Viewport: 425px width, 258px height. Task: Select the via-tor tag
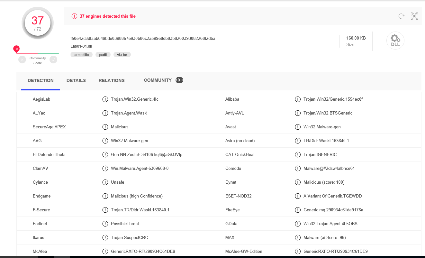pos(122,55)
